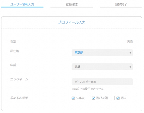Screen dimensions: 144x113
Task: Click the 遊び友達 label text
Action: pos(102,98)
